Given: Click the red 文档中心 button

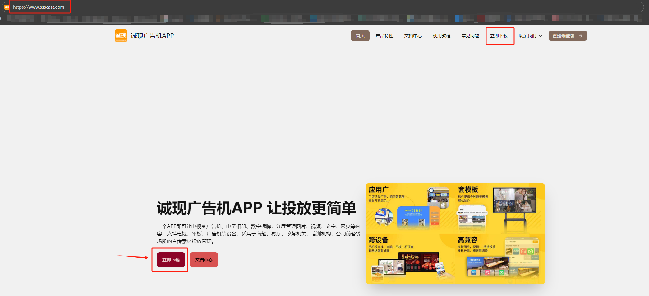Looking at the screenshot, I should point(204,260).
